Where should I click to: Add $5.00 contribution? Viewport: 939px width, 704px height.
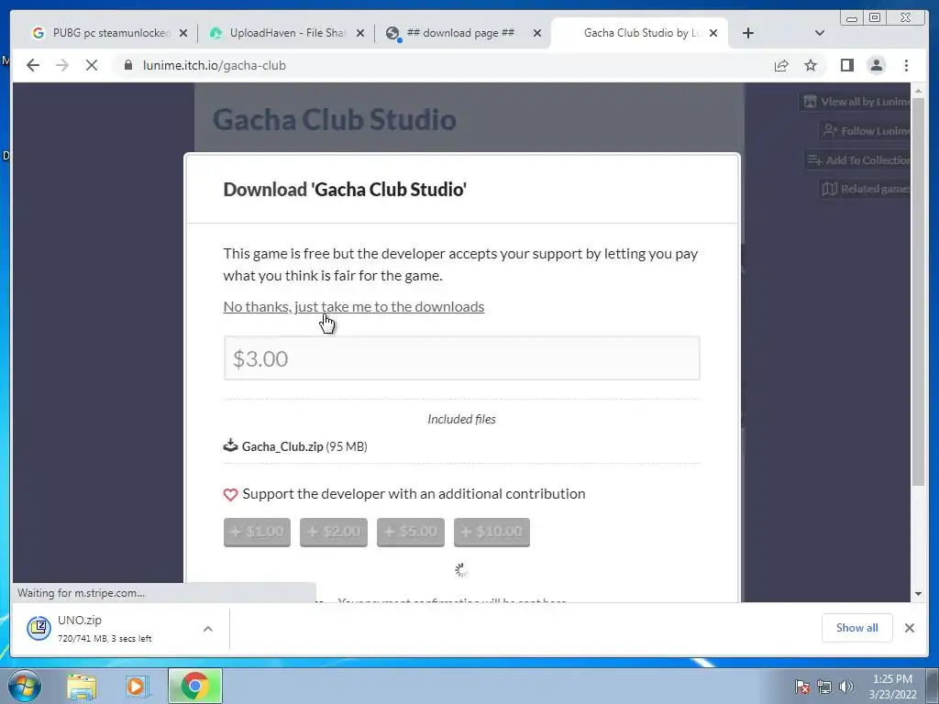coord(411,533)
